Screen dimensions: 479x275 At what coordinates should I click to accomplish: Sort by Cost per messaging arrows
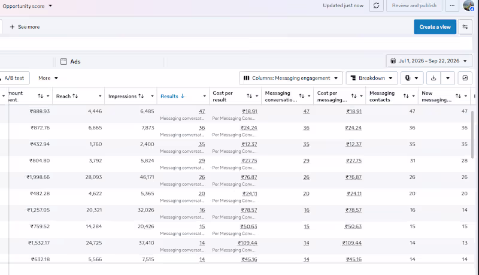coord(354,96)
